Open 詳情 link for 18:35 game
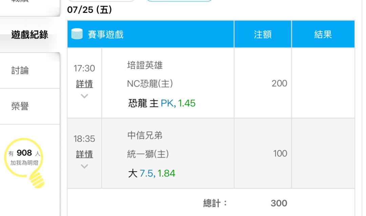This screenshot has width=366, height=216. [x=84, y=154]
